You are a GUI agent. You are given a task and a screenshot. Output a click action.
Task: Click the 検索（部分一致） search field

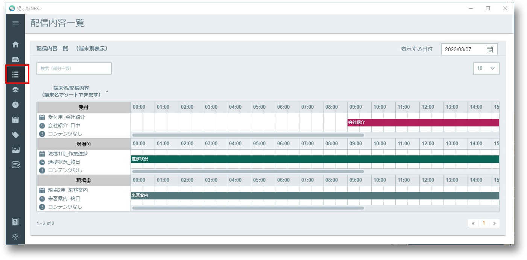[x=74, y=68]
